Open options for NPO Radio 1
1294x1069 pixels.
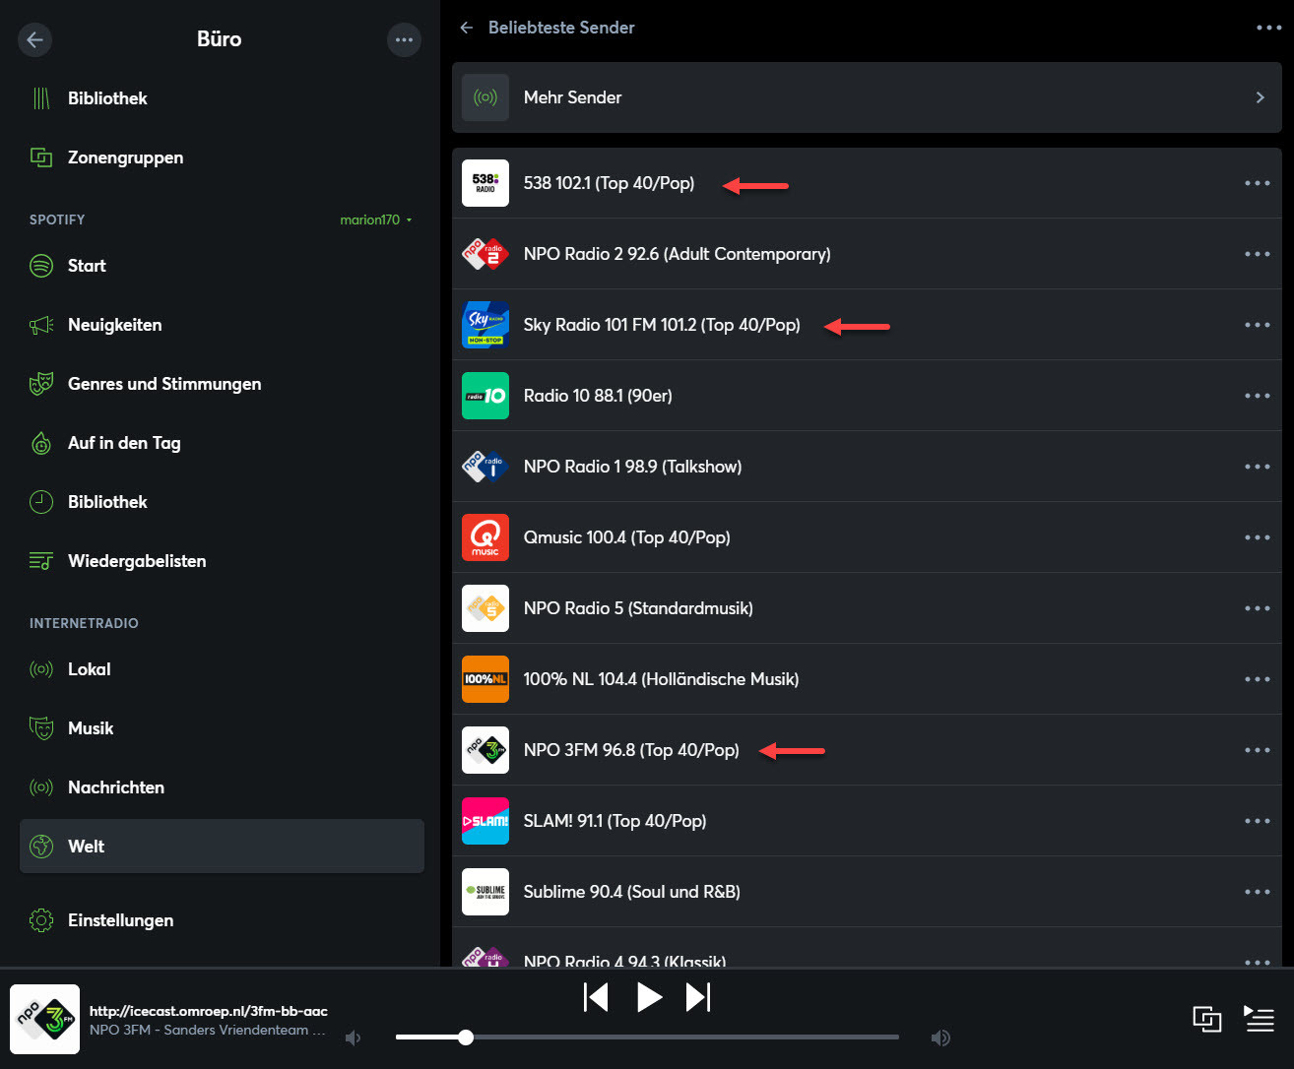[x=1257, y=467]
